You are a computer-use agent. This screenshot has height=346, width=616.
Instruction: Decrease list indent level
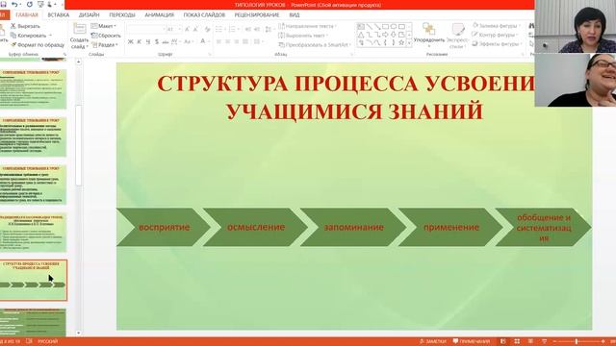248,30
